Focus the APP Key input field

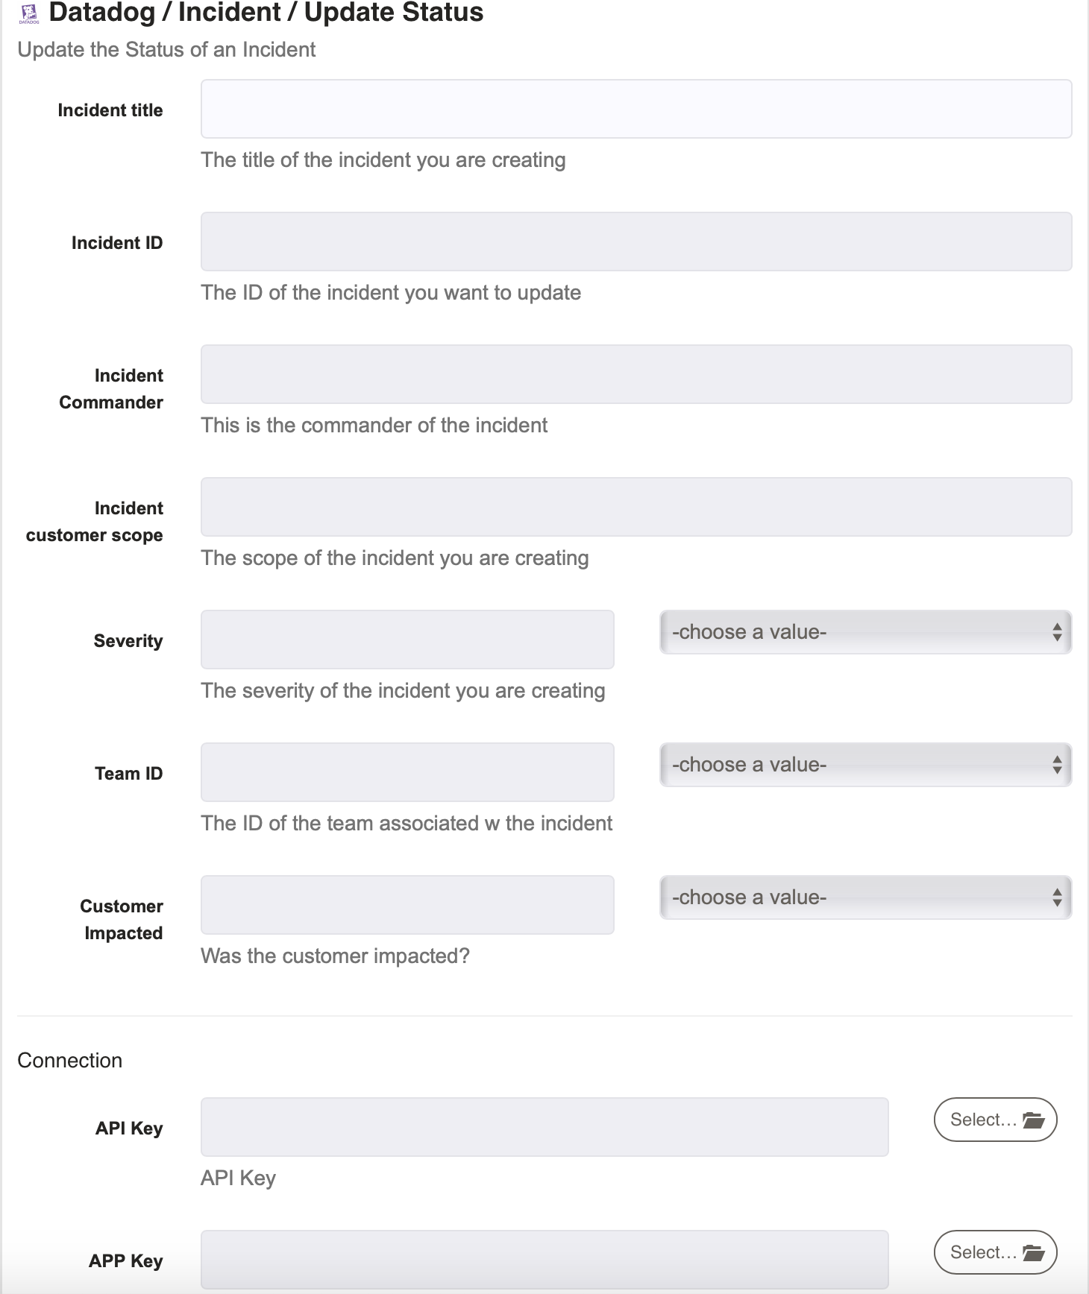[544, 1260]
